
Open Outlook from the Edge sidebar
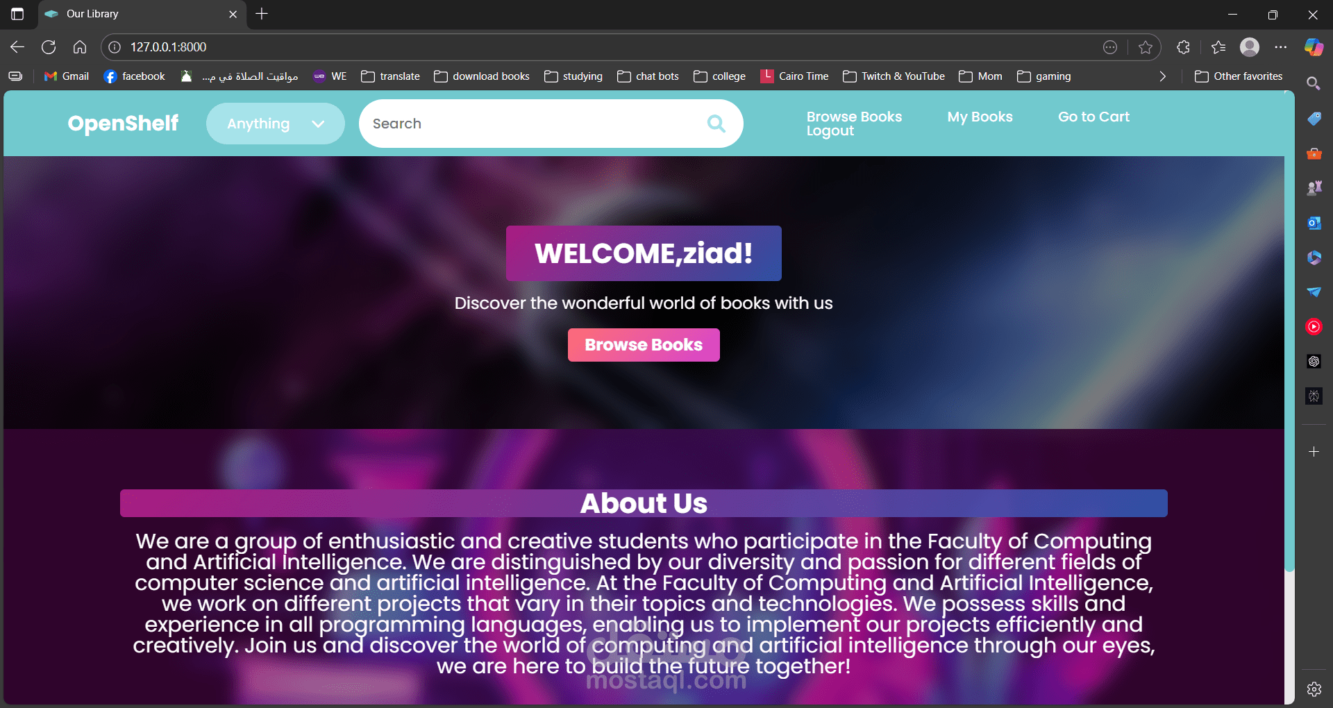coord(1314,223)
